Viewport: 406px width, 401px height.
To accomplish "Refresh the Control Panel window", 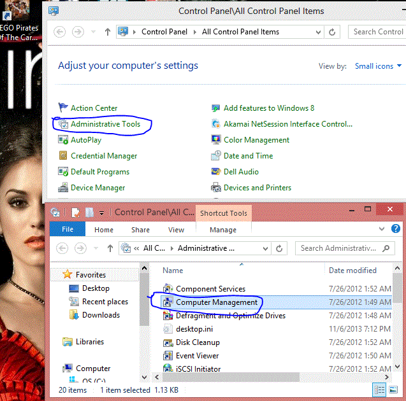I will click(332, 32).
